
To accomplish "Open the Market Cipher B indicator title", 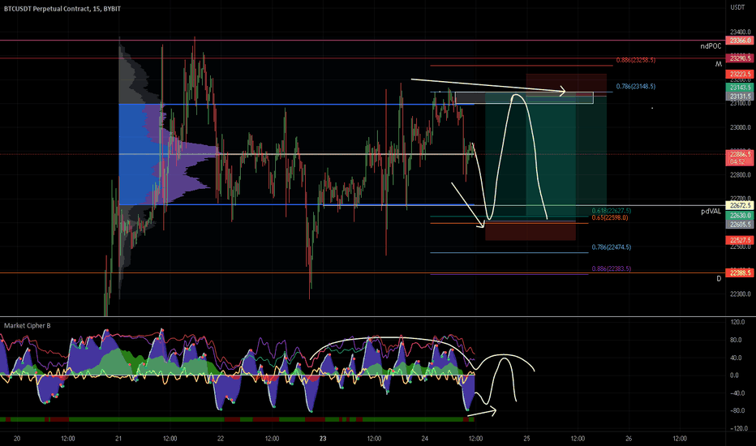I will click(x=27, y=325).
